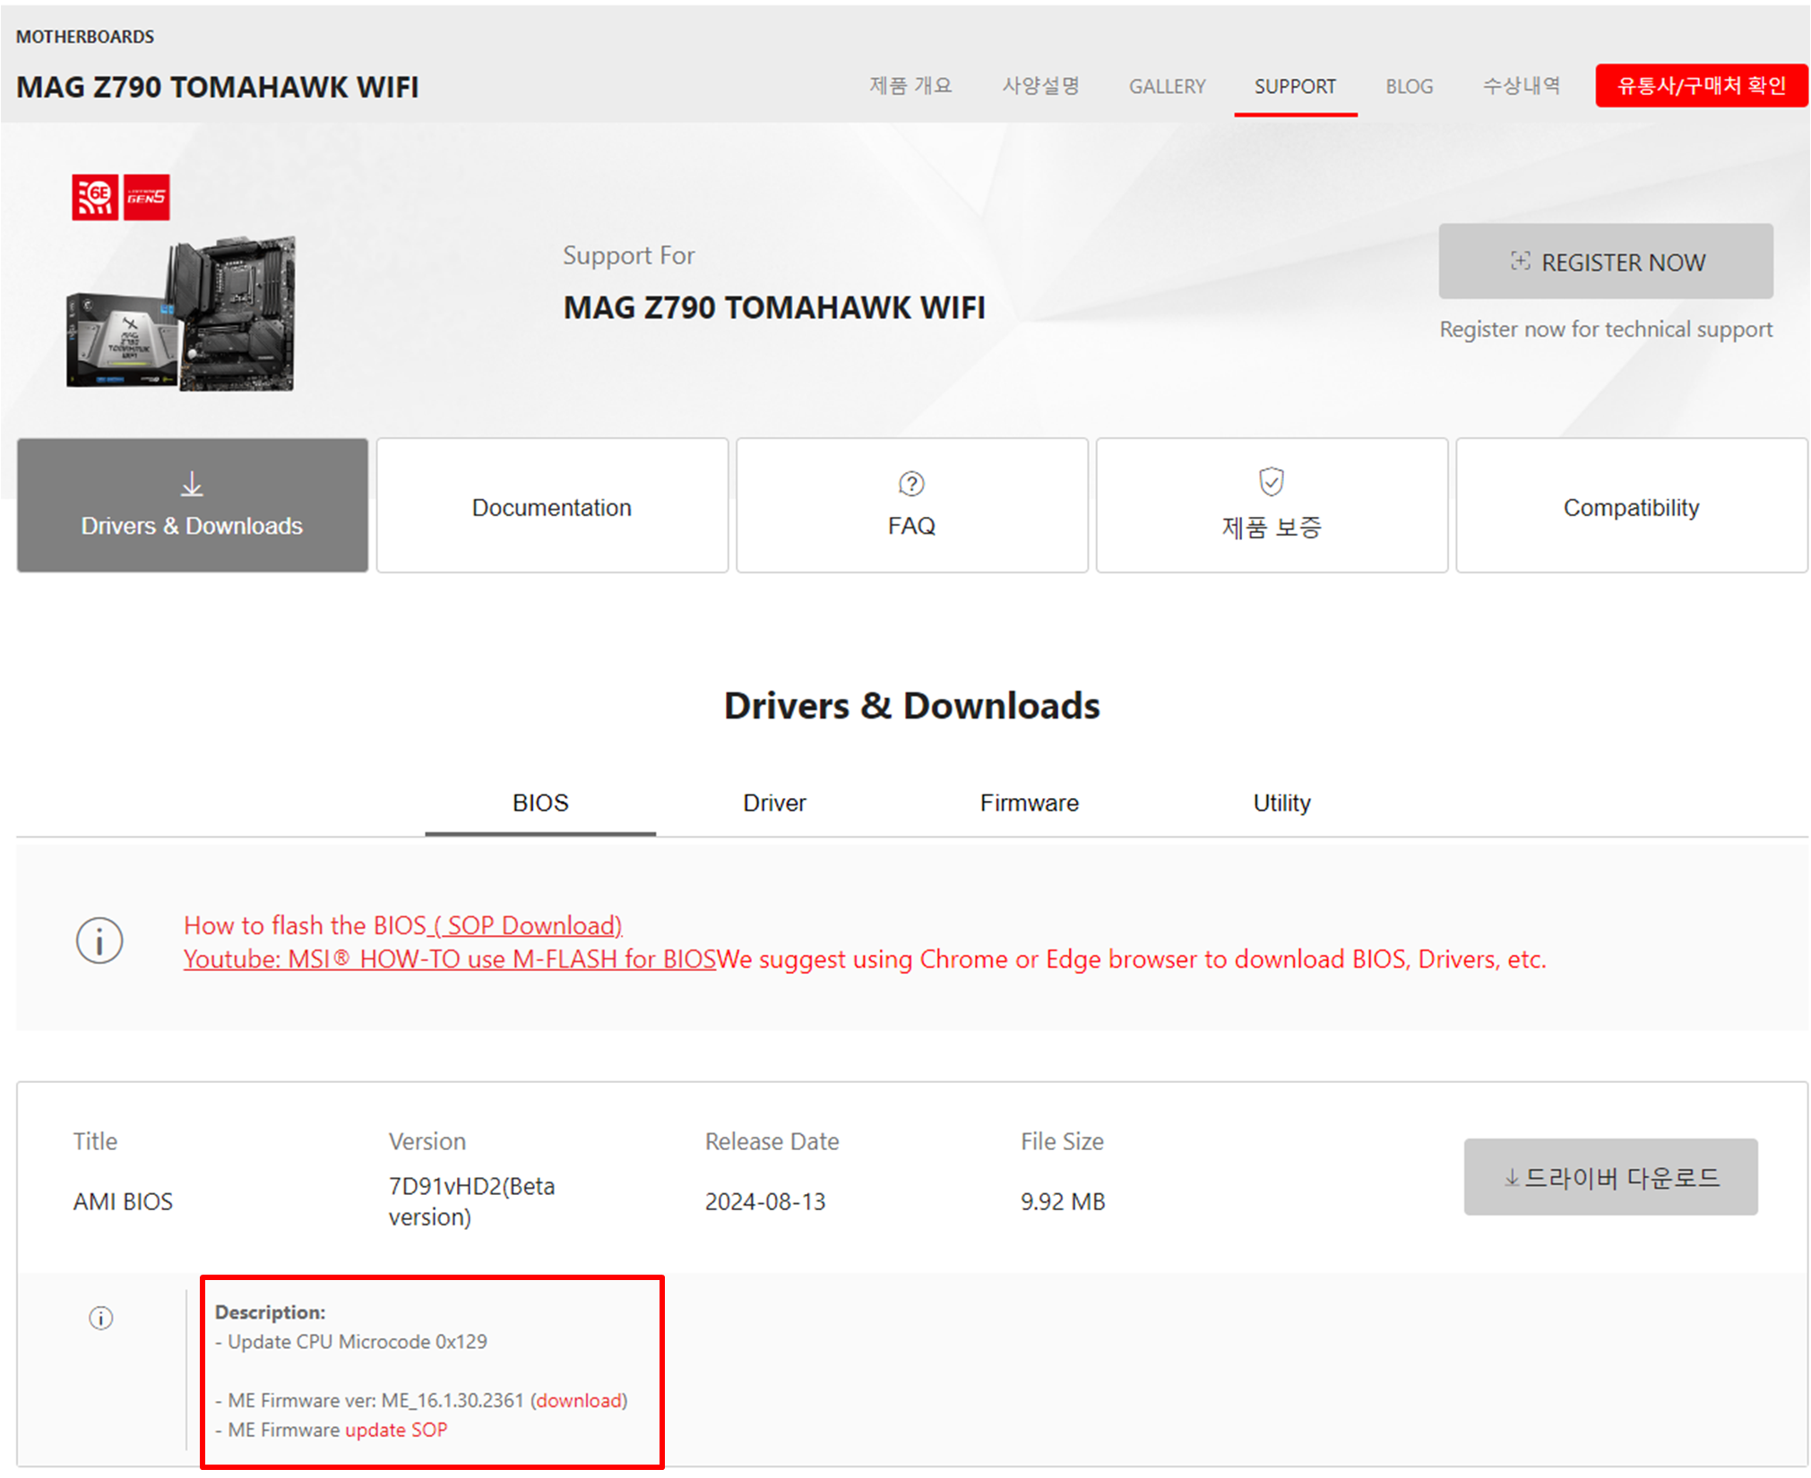
Task: Select the BIOS tab
Action: [x=540, y=803]
